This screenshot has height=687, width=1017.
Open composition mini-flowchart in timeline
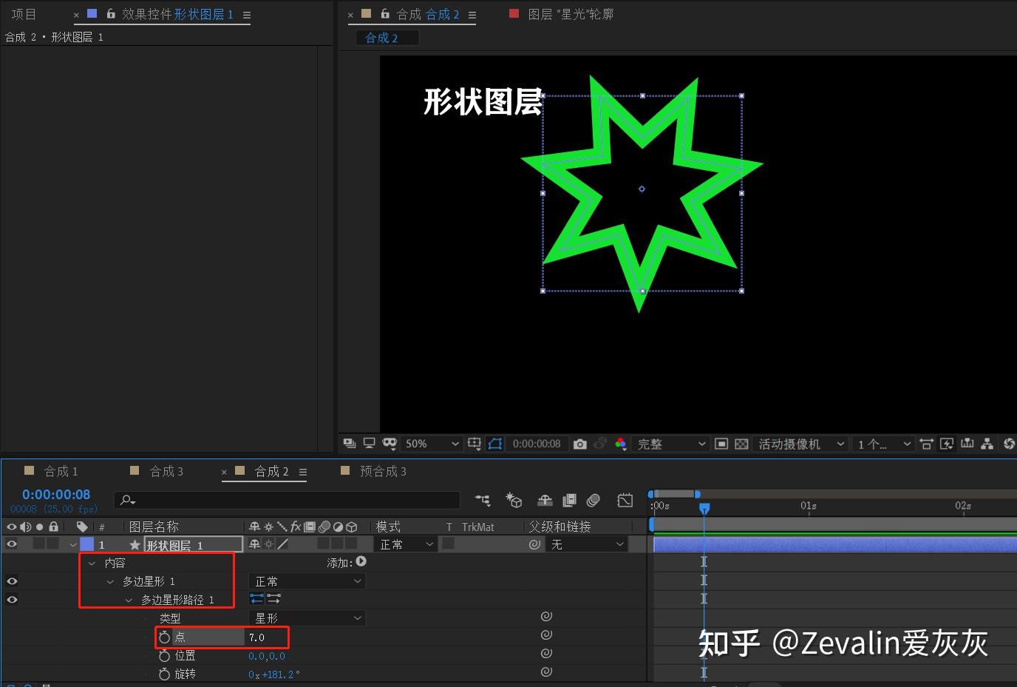[x=483, y=501]
